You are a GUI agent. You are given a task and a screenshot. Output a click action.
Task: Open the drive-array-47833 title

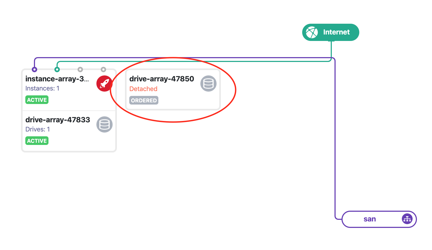pyautogui.click(x=58, y=120)
